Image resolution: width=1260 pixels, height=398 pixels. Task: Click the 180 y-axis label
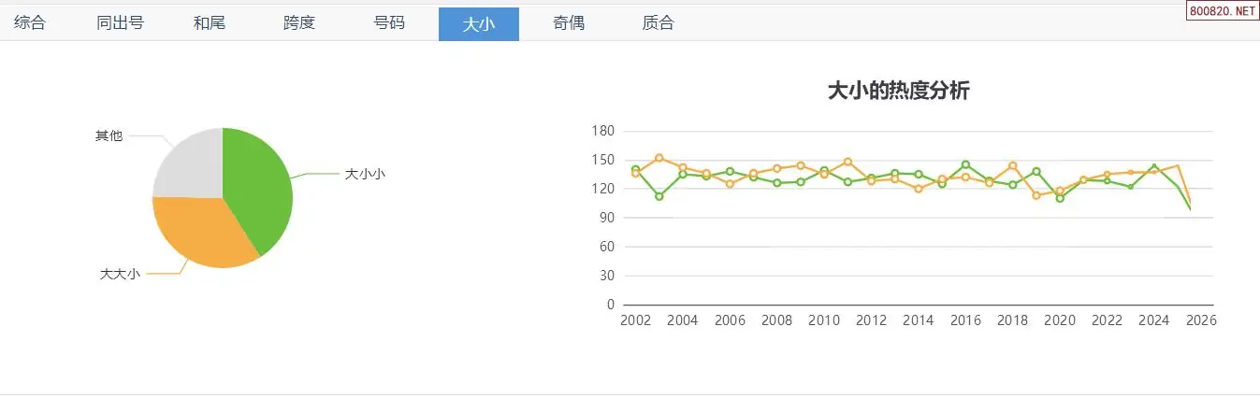(x=603, y=131)
